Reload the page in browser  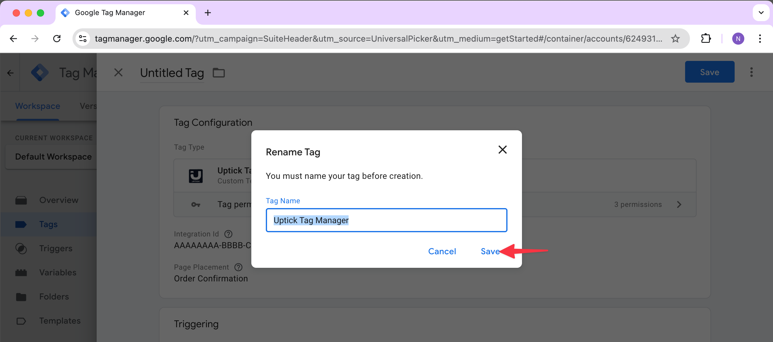coord(57,39)
